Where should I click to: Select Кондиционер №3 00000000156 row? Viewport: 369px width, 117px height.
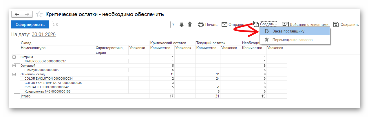pos(154,92)
